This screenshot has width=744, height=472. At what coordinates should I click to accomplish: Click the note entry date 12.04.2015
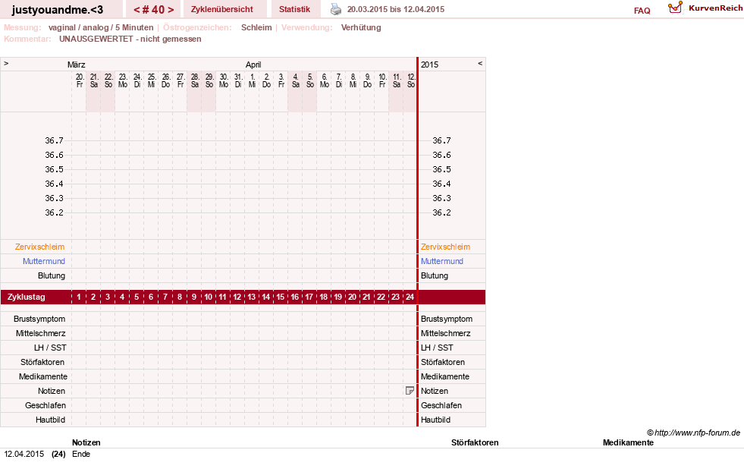pyautogui.click(x=24, y=454)
